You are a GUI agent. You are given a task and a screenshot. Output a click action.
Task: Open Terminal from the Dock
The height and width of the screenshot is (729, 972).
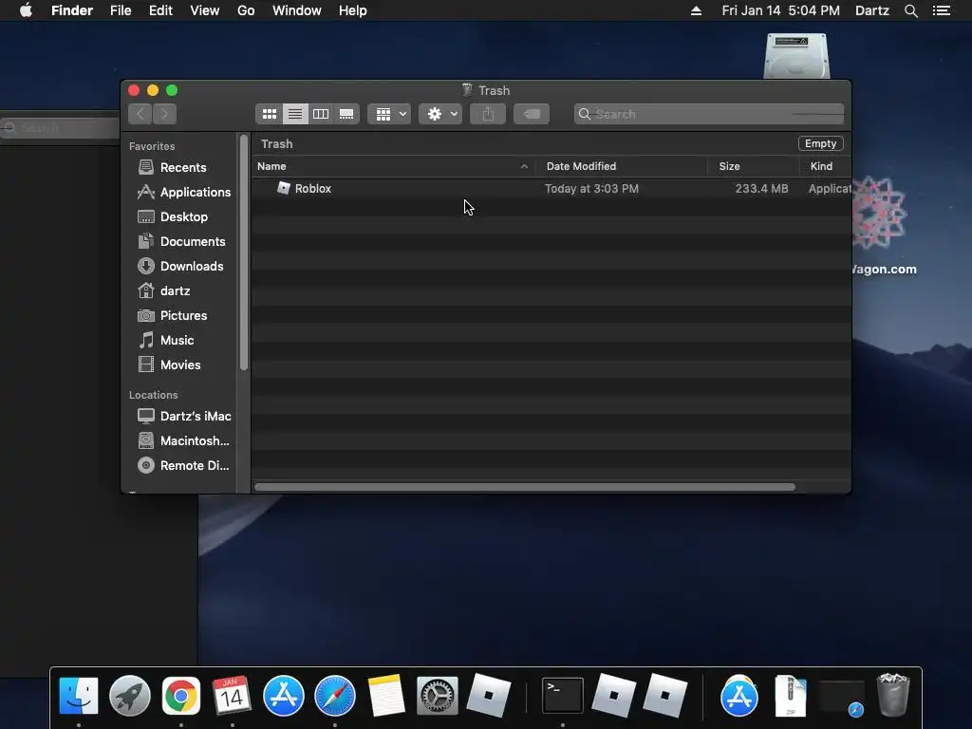562,696
